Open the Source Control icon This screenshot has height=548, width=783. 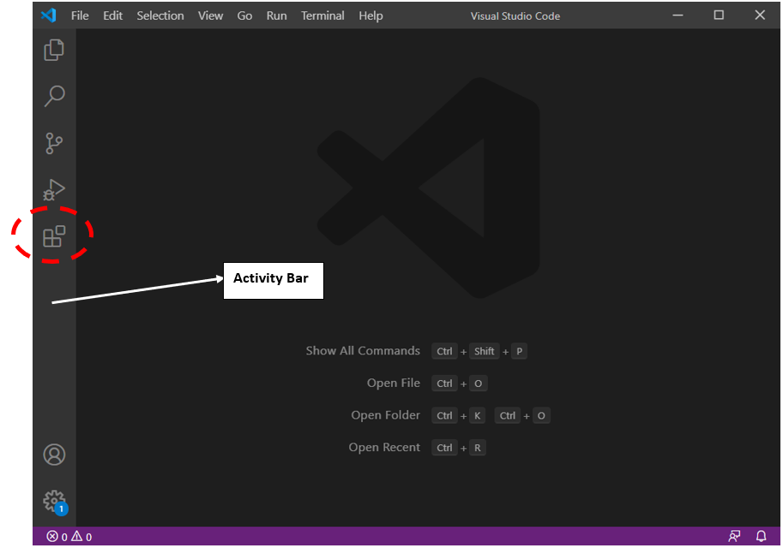[53, 143]
